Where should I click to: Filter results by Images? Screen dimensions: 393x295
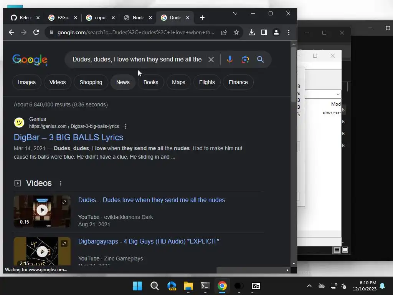[27, 82]
